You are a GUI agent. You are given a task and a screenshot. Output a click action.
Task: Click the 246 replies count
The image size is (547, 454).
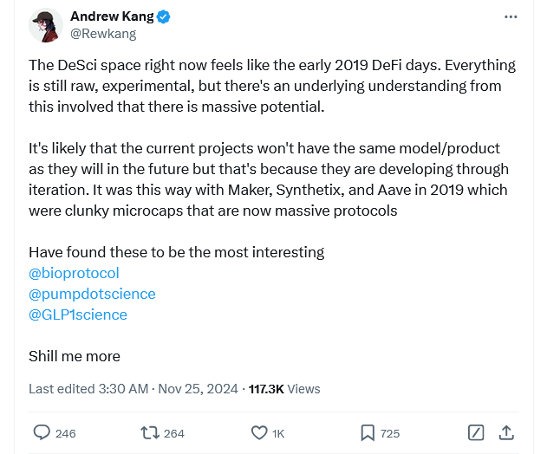(66, 433)
